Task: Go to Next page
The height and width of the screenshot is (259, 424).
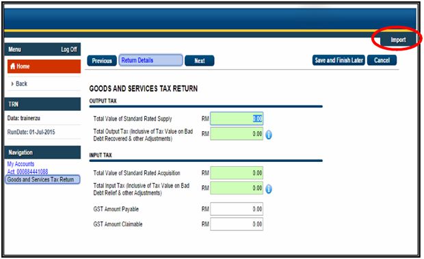Action: (199, 61)
